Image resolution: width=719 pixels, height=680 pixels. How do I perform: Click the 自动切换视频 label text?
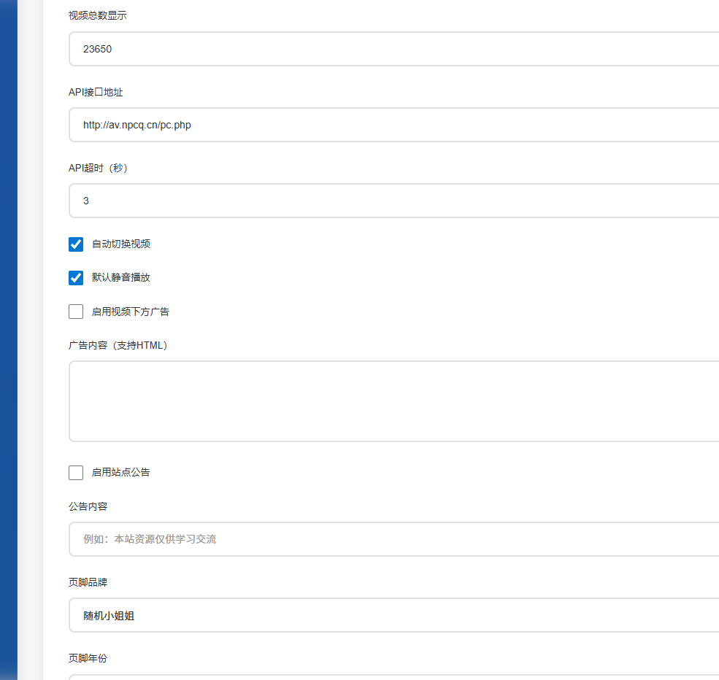(121, 244)
